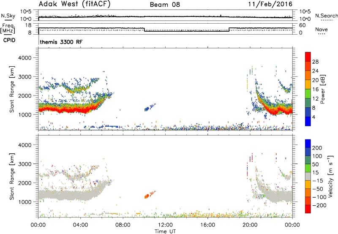Image resolution: width=338 pixels, height=234 pixels.
Task: Pick the blue top segment of velocity bar
Action: coord(308,144)
